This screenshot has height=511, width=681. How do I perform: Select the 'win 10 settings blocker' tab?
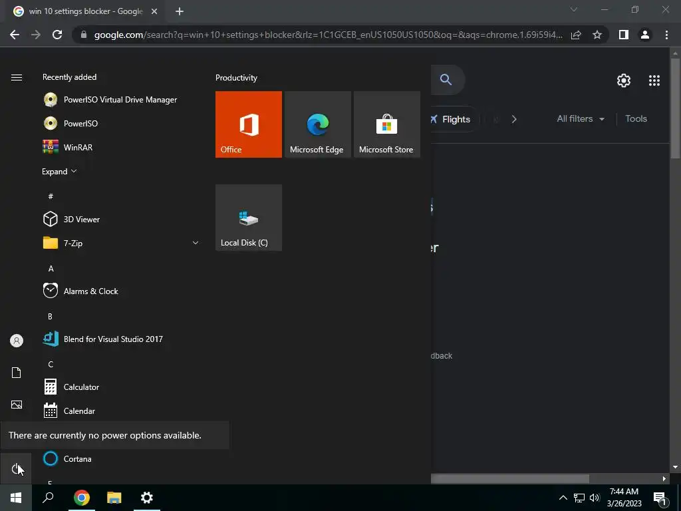86,12
